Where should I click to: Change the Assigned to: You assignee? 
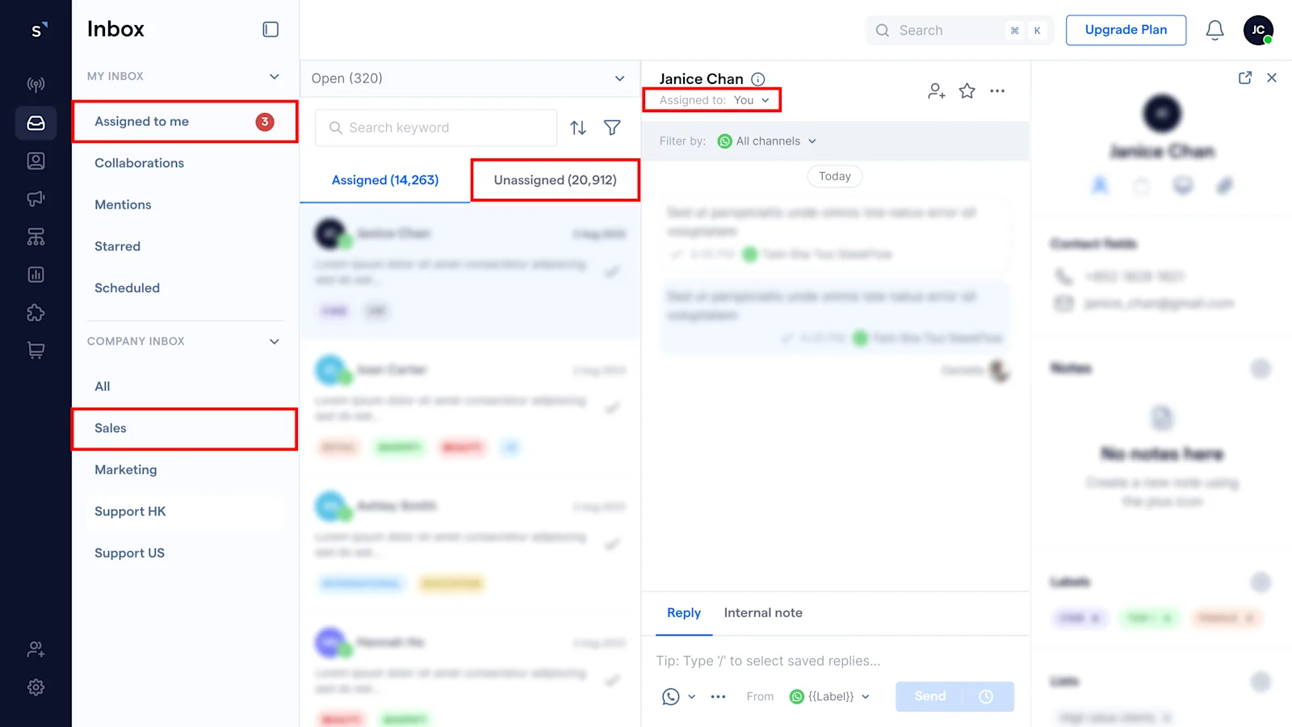749,100
